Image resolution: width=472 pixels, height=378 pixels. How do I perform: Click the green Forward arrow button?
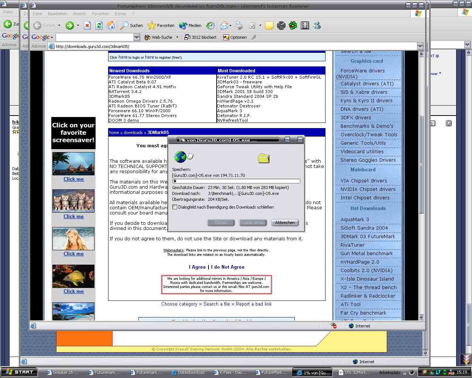pos(69,25)
